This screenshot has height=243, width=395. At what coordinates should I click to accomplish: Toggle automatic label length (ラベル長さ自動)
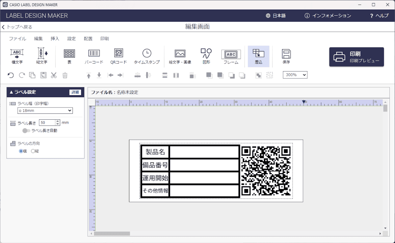tap(26, 131)
